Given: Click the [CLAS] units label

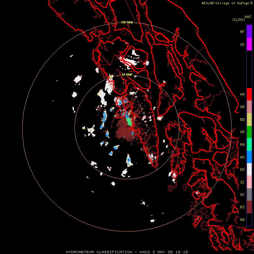Looking at the screenshot, I should 238,20.
